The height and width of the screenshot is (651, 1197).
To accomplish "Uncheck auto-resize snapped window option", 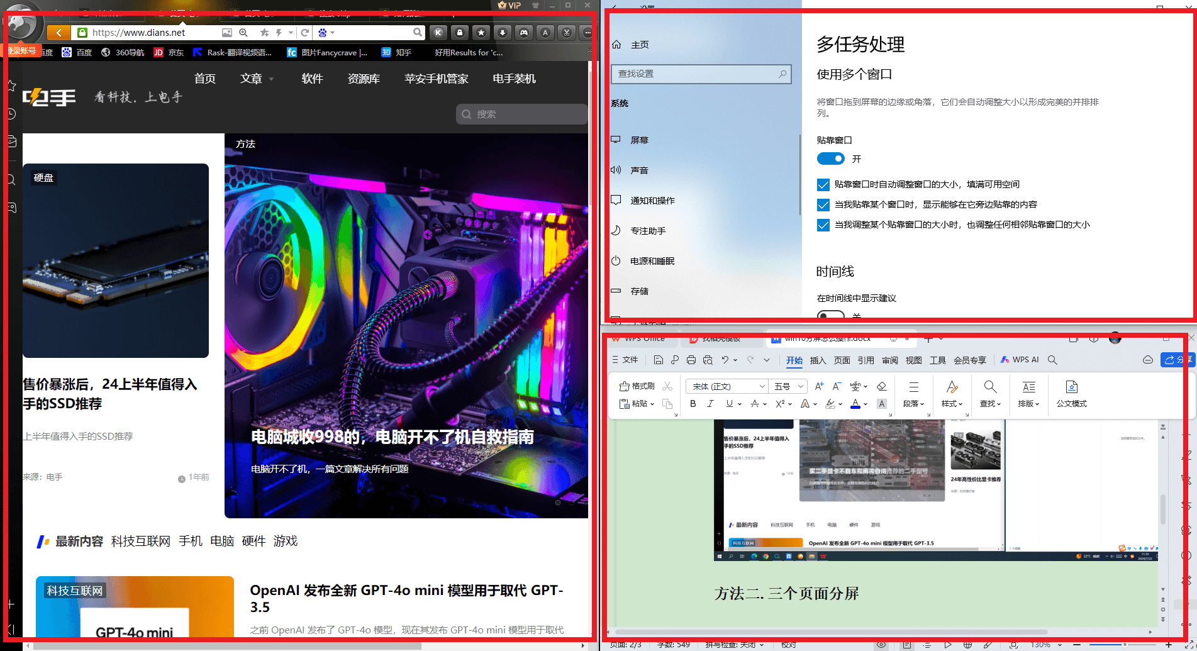I will click(x=823, y=184).
